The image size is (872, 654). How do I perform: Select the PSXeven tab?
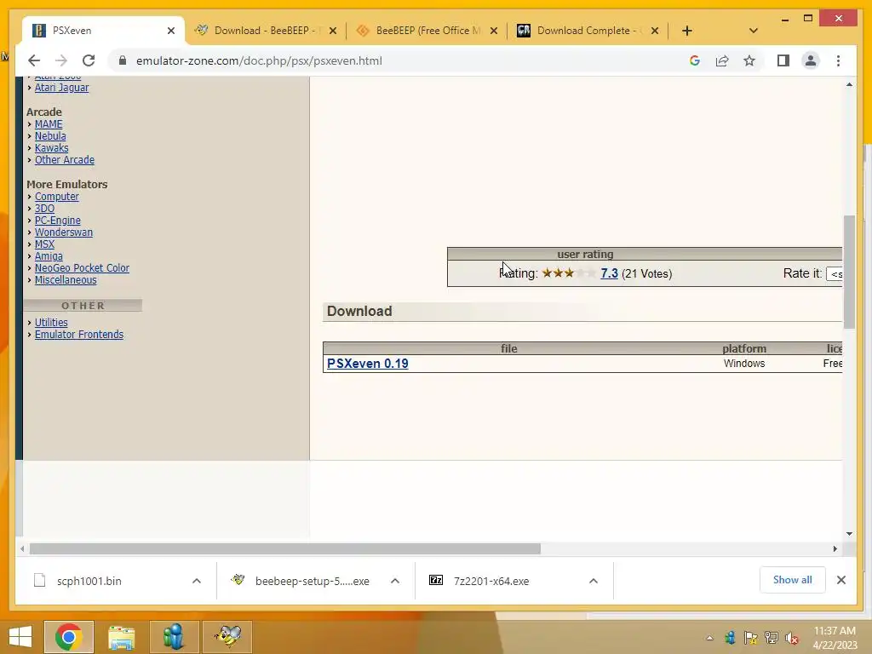point(103,31)
